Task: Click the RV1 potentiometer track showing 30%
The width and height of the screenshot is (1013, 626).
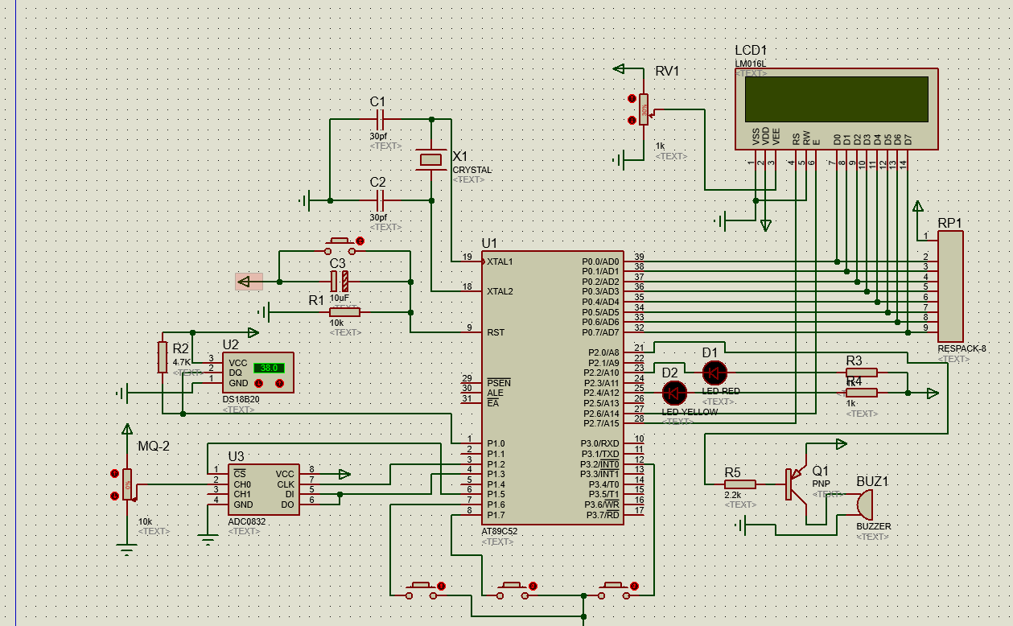Action: coord(644,109)
